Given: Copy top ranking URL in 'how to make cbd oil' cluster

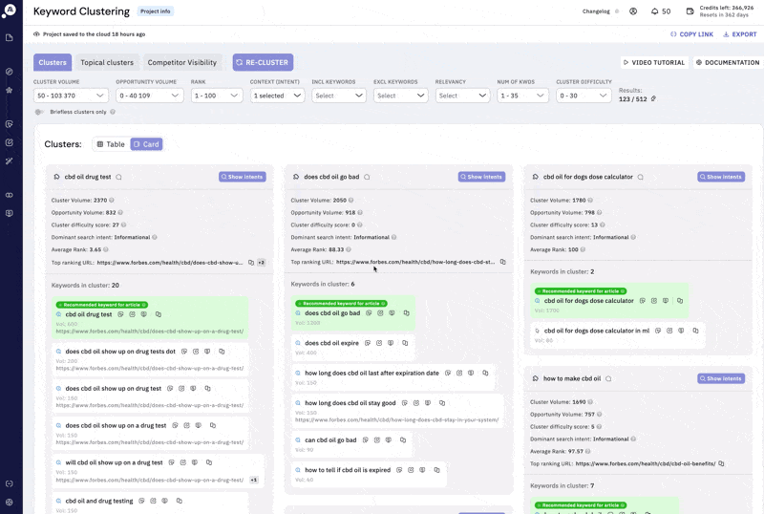Looking at the screenshot, I should coord(721,463).
